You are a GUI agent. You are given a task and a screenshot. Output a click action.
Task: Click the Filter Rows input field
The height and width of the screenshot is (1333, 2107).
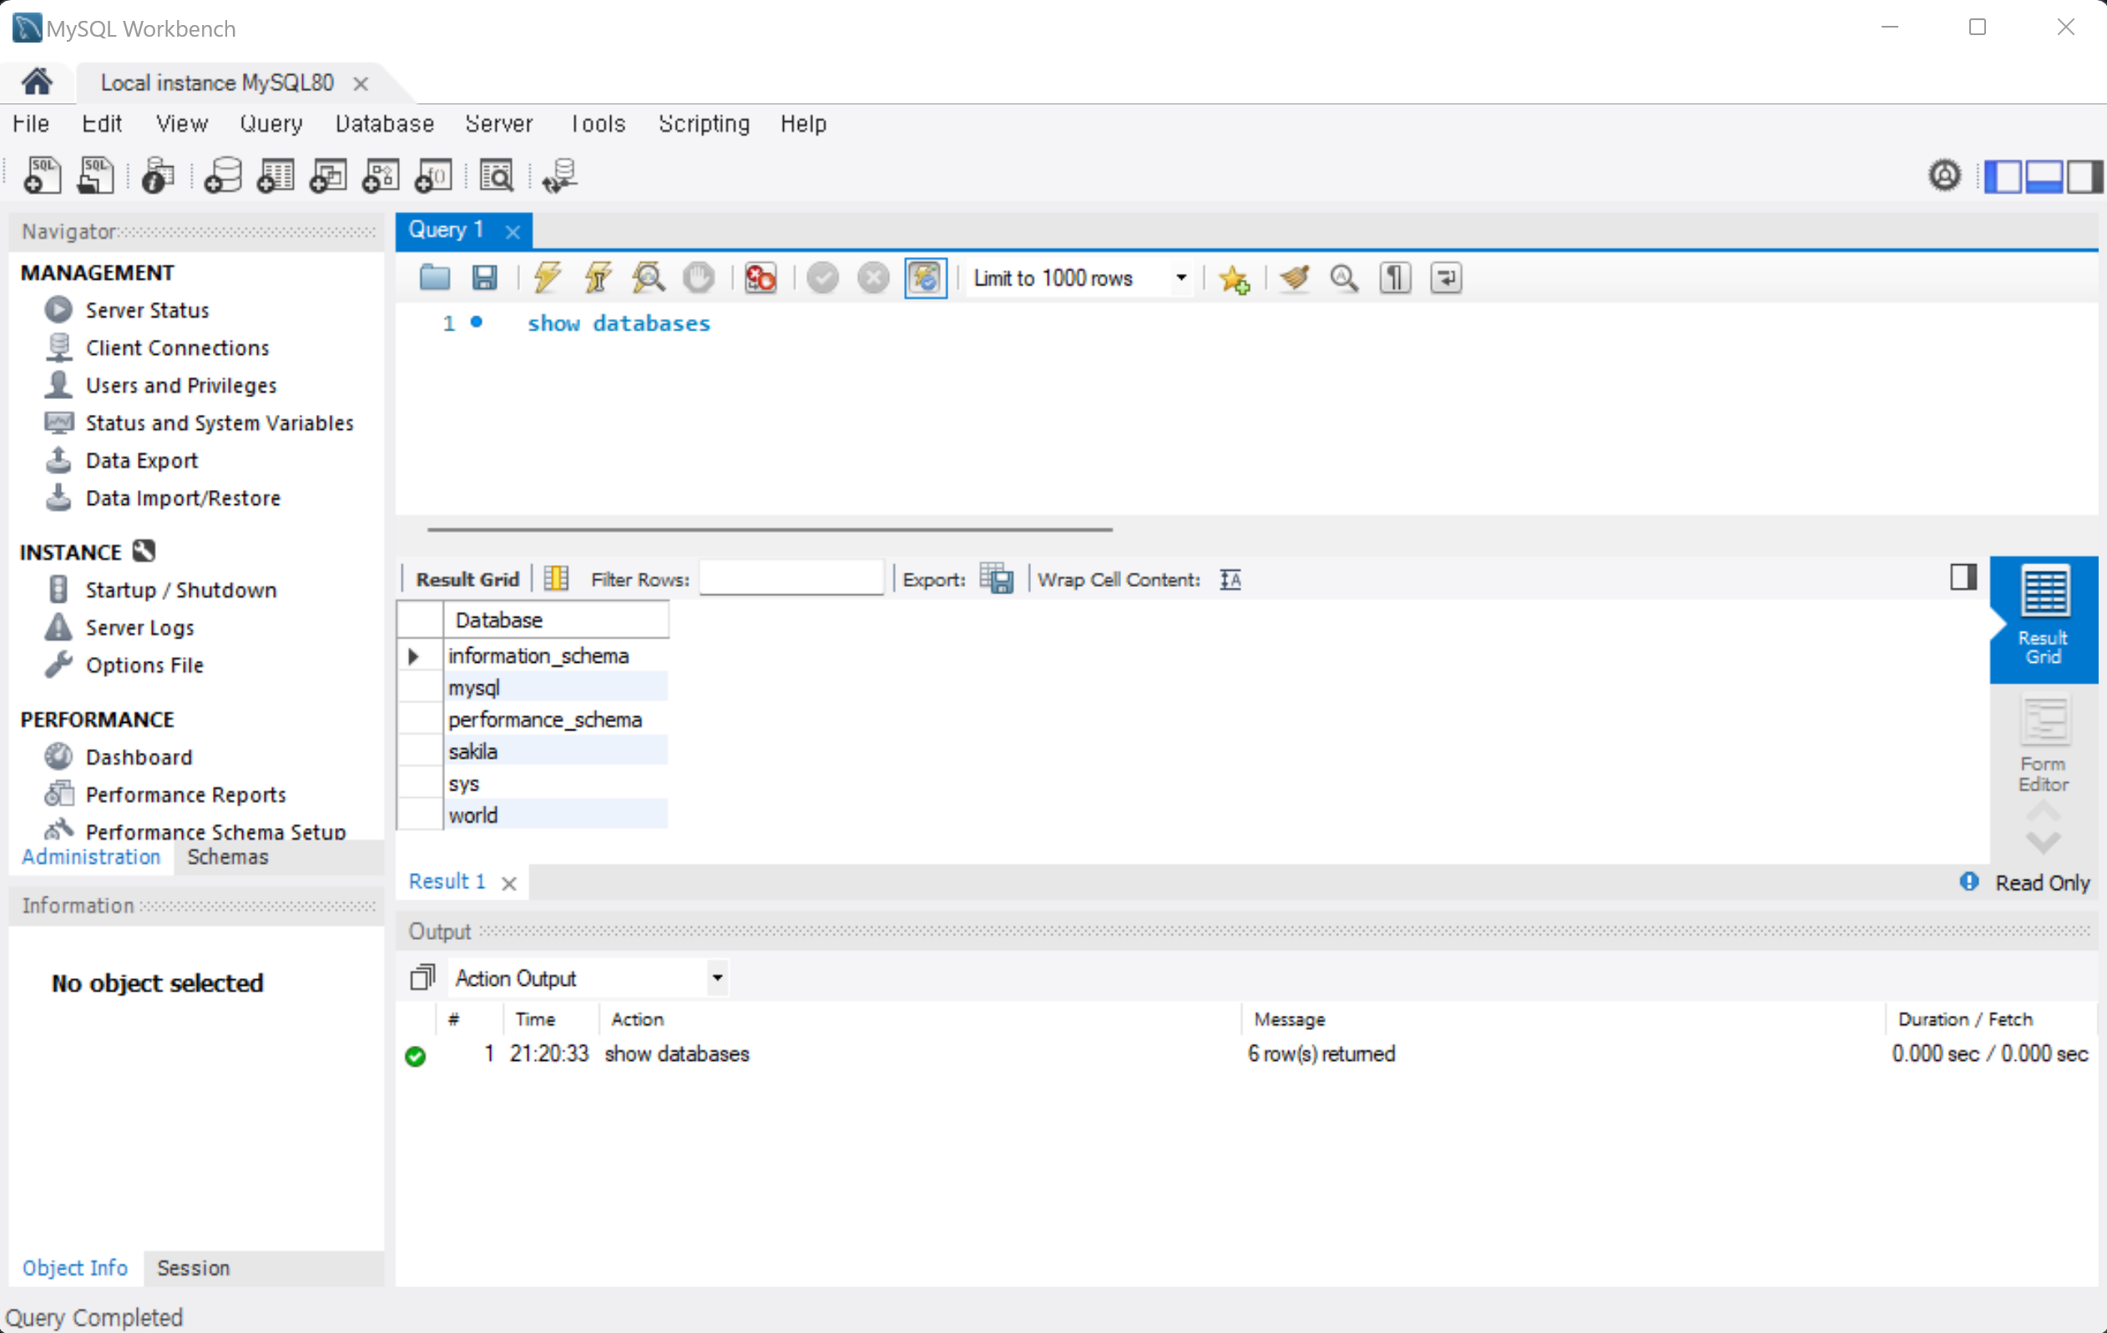pyautogui.click(x=790, y=579)
